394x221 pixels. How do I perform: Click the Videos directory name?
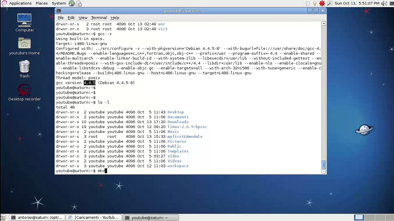[174, 161]
